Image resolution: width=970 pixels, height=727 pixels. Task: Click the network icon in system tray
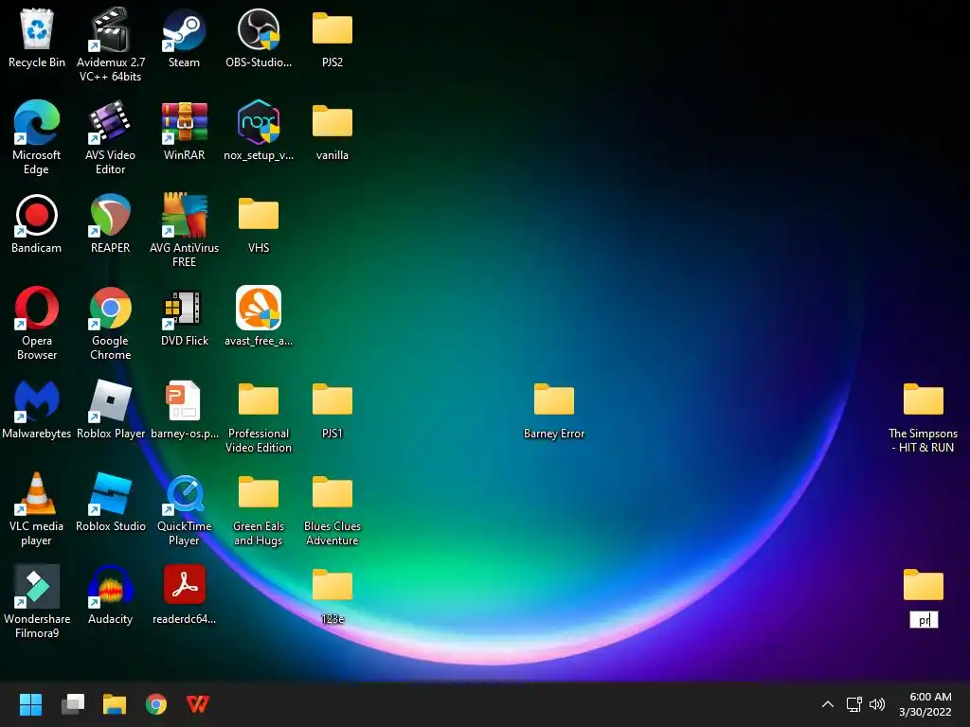[x=854, y=704]
